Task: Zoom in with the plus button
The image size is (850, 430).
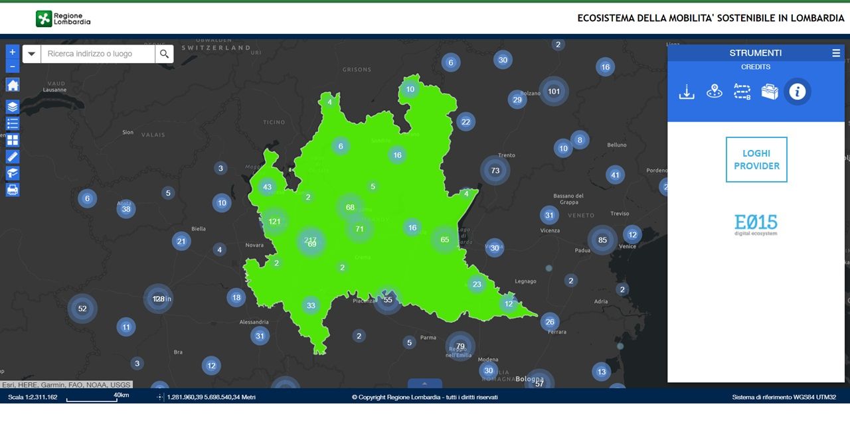Action: (13, 52)
